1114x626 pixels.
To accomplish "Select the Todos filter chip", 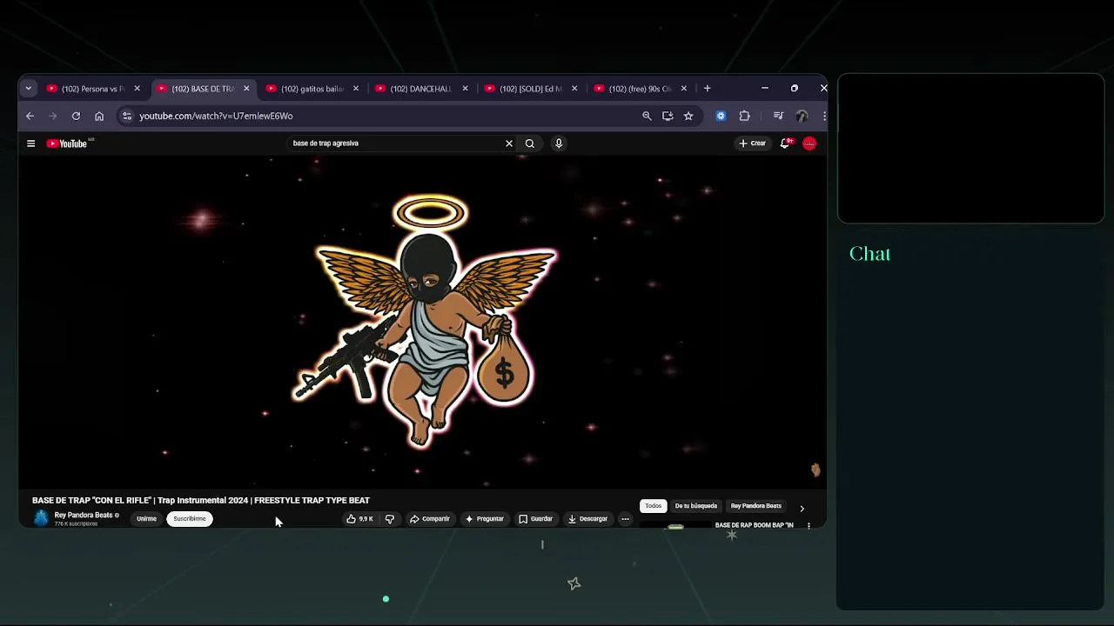I will pos(654,506).
